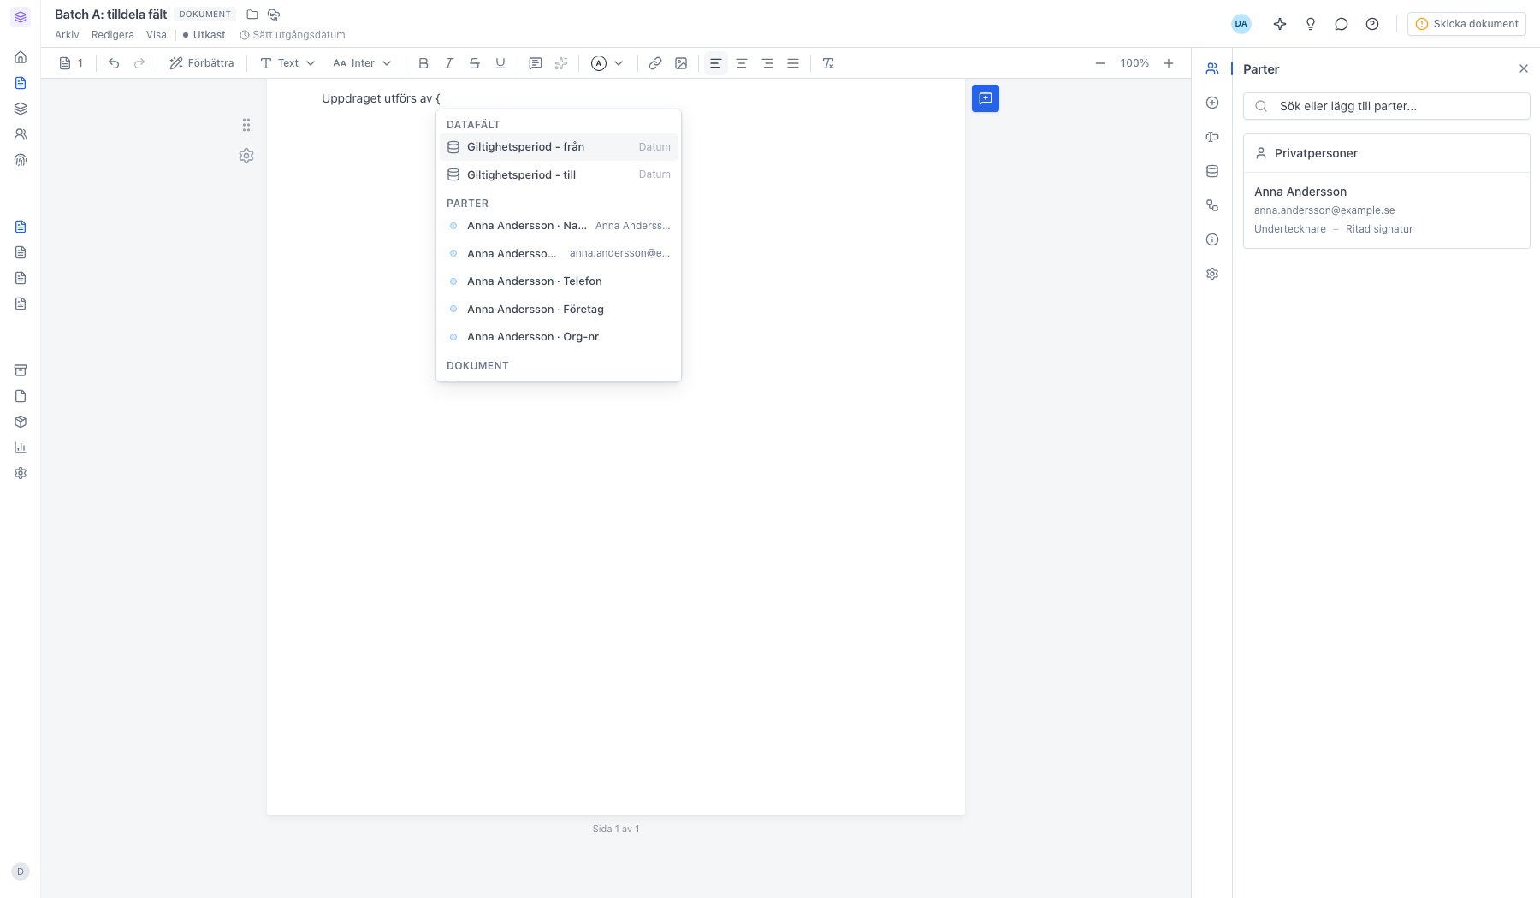This screenshot has width=1540, height=898.
Task: Zoom in with the plus button
Action: click(1169, 63)
